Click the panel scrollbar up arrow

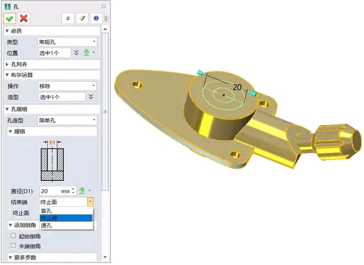[x=105, y=29]
